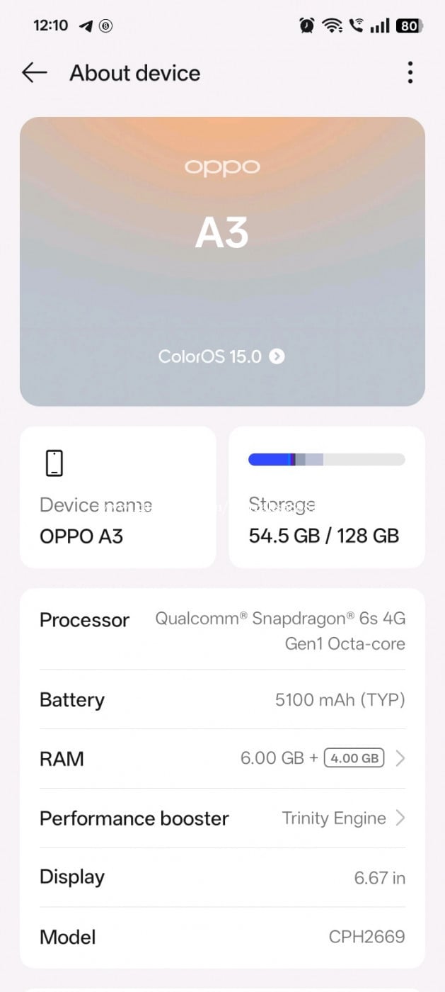The width and height of the screenshot is (445, 992).
Task: Tap the Wi-Fi status icon
Action: pos(332,26)
